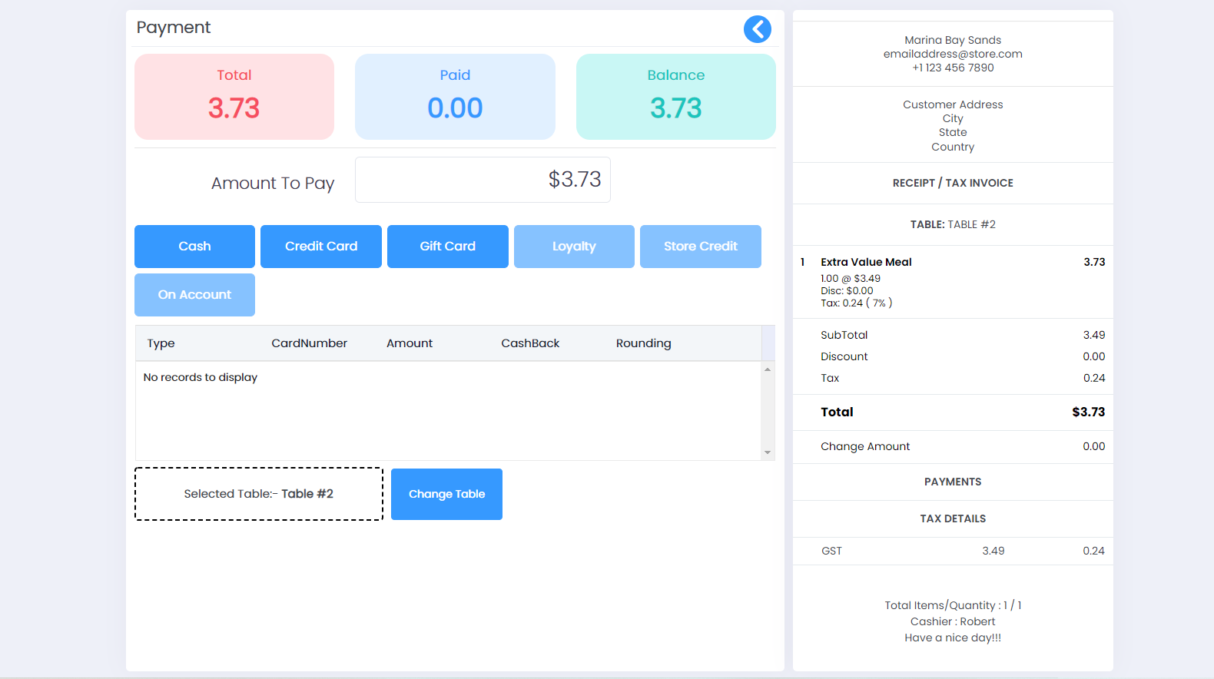Viewport: 1214px width, 679px height.
Task: Click the red Total summary card
Action: click(x=234, y=97)
